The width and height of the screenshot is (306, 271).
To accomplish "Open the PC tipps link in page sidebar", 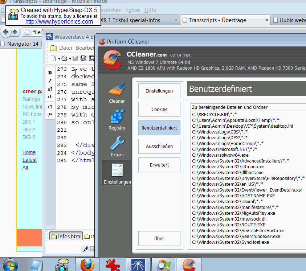I will [32, 114].
